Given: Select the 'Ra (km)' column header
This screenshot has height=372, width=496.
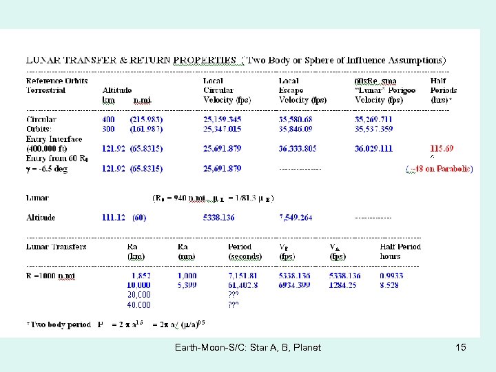Looking at the screenshot, I should (136, 251).
